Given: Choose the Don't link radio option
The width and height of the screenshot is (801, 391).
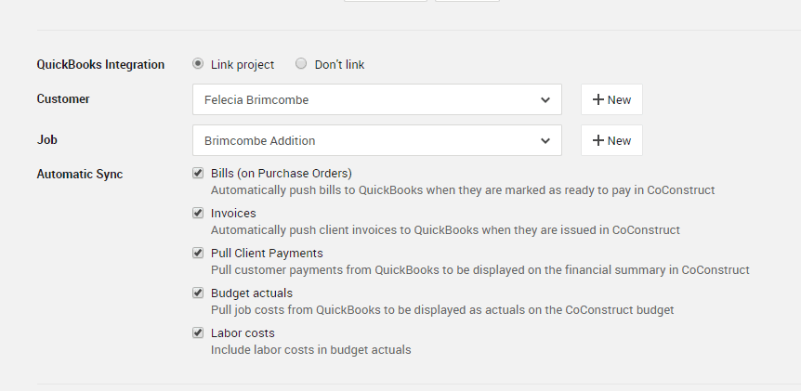Looking at the screenshot, I should click(301, 64).
